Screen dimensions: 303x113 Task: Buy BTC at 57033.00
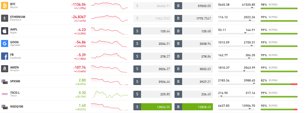click(194, 6)
